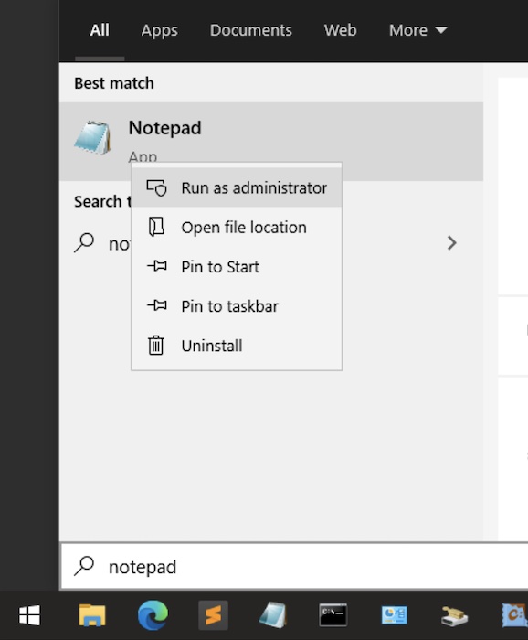This screenshot has height=640, width=528.
Task: Click the shield icon beside Run as administrator
Action: tap(156, 188)
